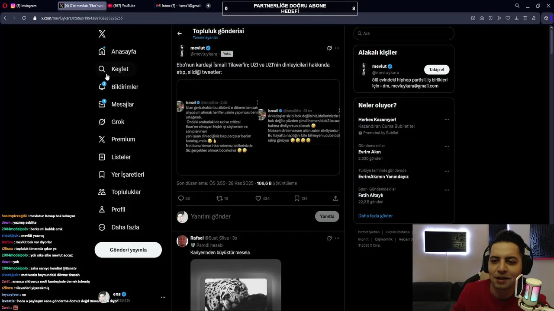Open Bildirimler notifications

click(118, 87)
